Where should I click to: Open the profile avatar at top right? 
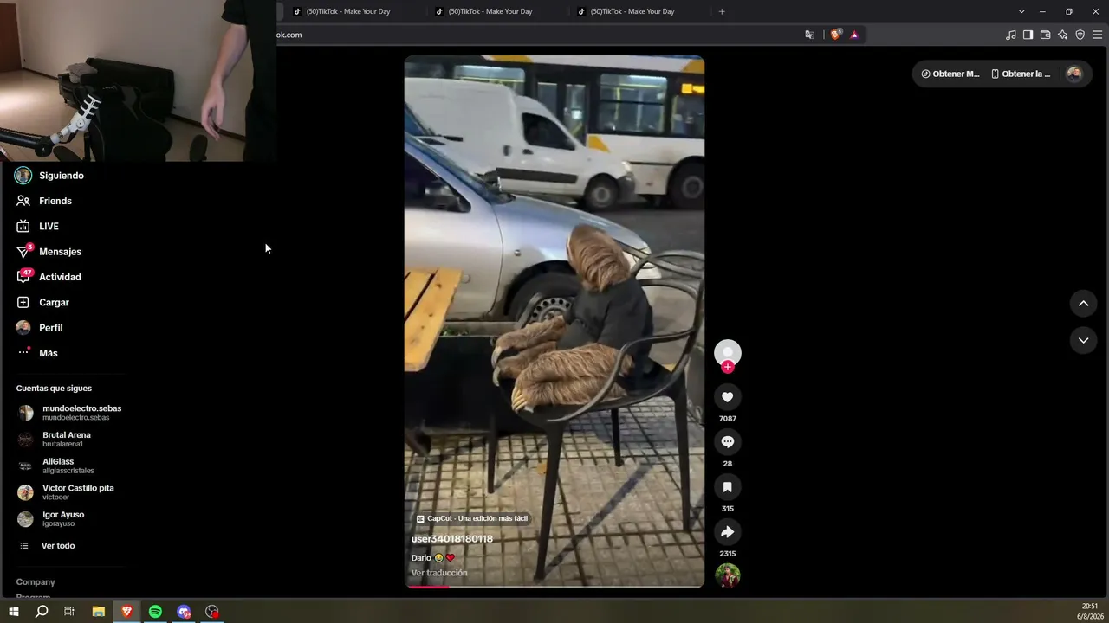click(1074, 74)
